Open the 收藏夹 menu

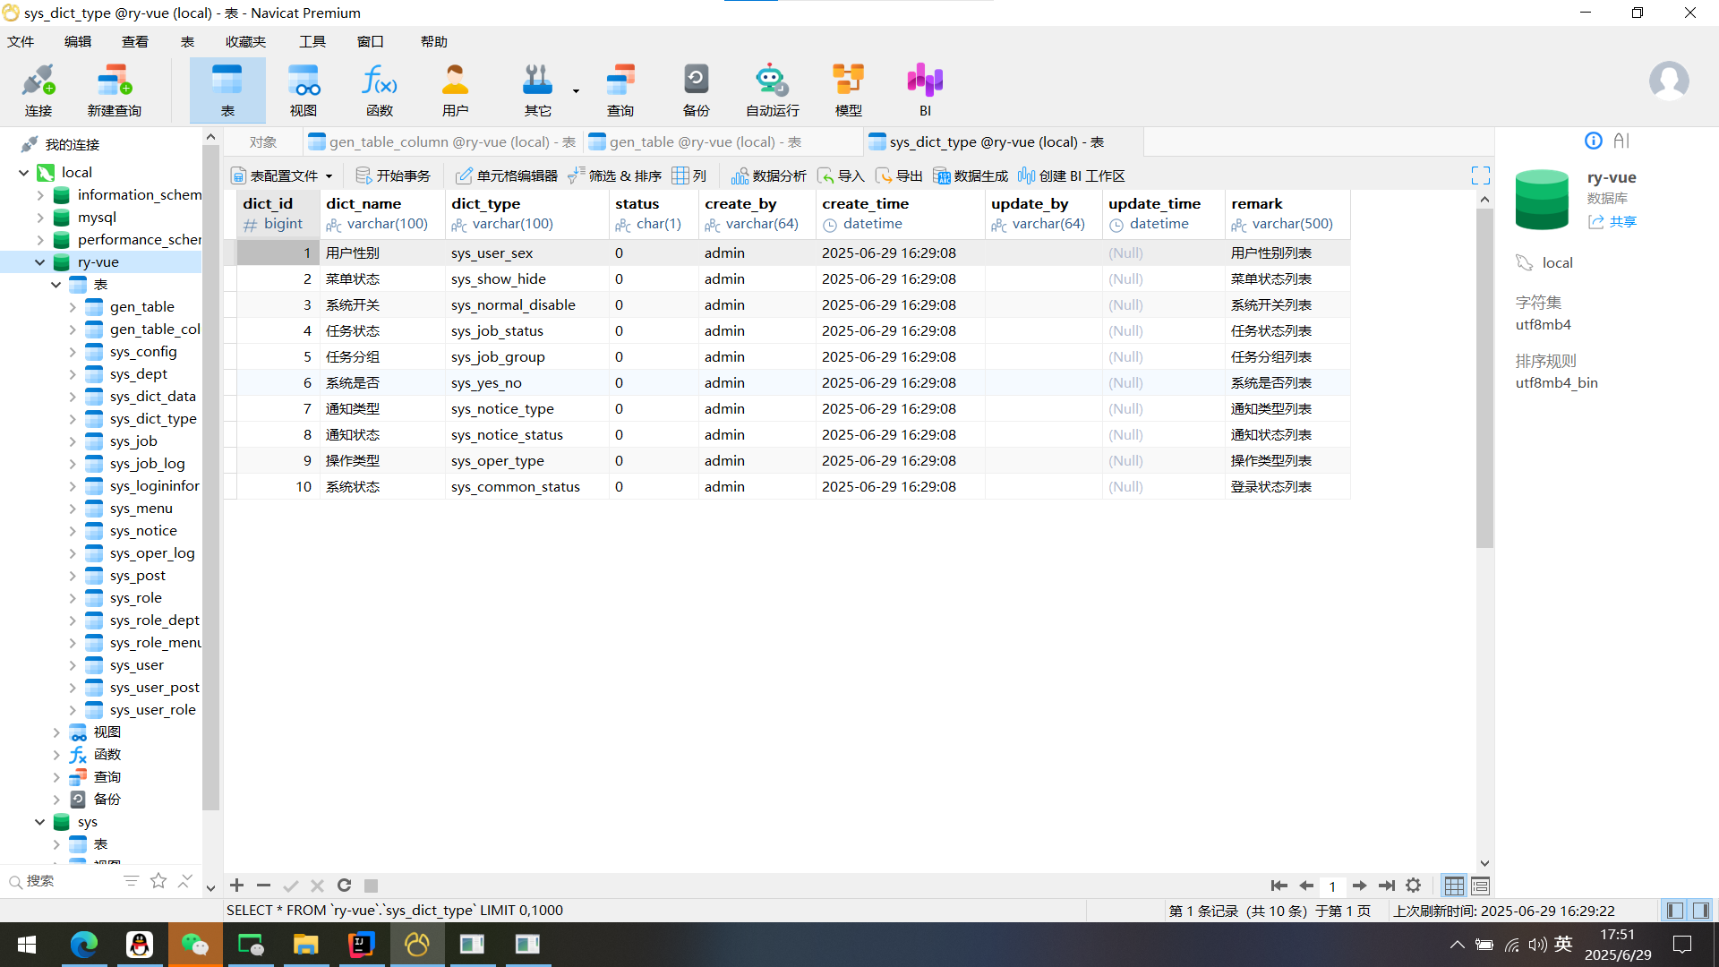click(x=245, y=41)
